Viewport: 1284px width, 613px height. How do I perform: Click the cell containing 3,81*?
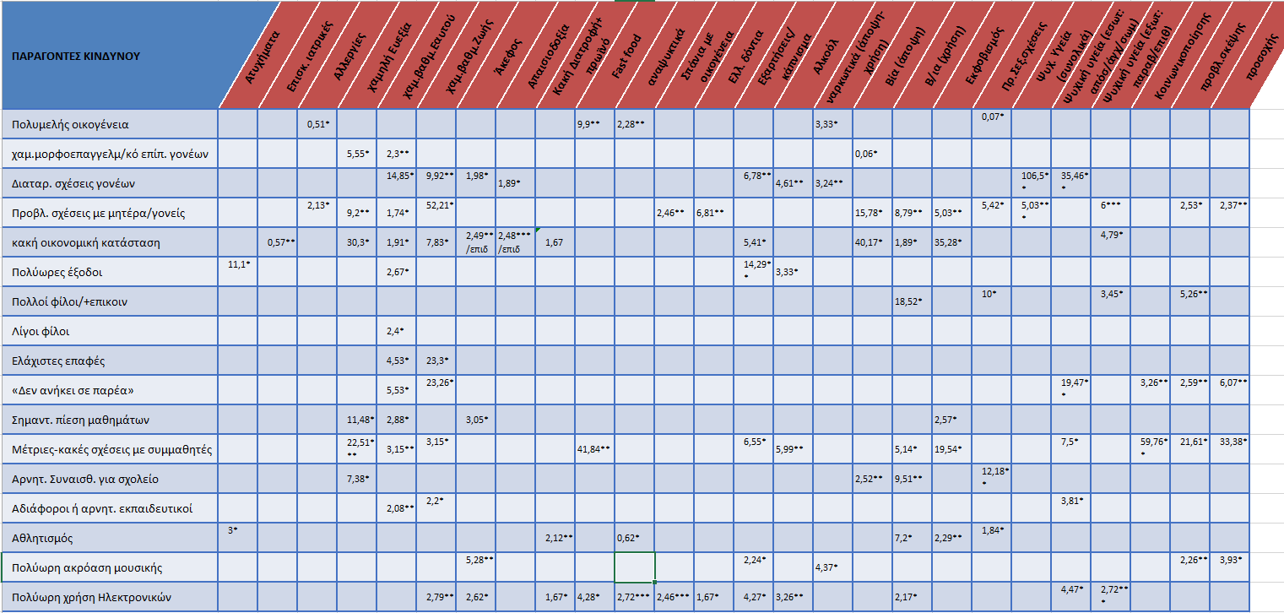tap(1070, 508)
